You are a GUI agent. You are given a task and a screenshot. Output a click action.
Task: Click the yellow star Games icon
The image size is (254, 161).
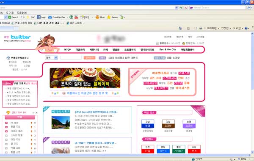coord(109,17)
